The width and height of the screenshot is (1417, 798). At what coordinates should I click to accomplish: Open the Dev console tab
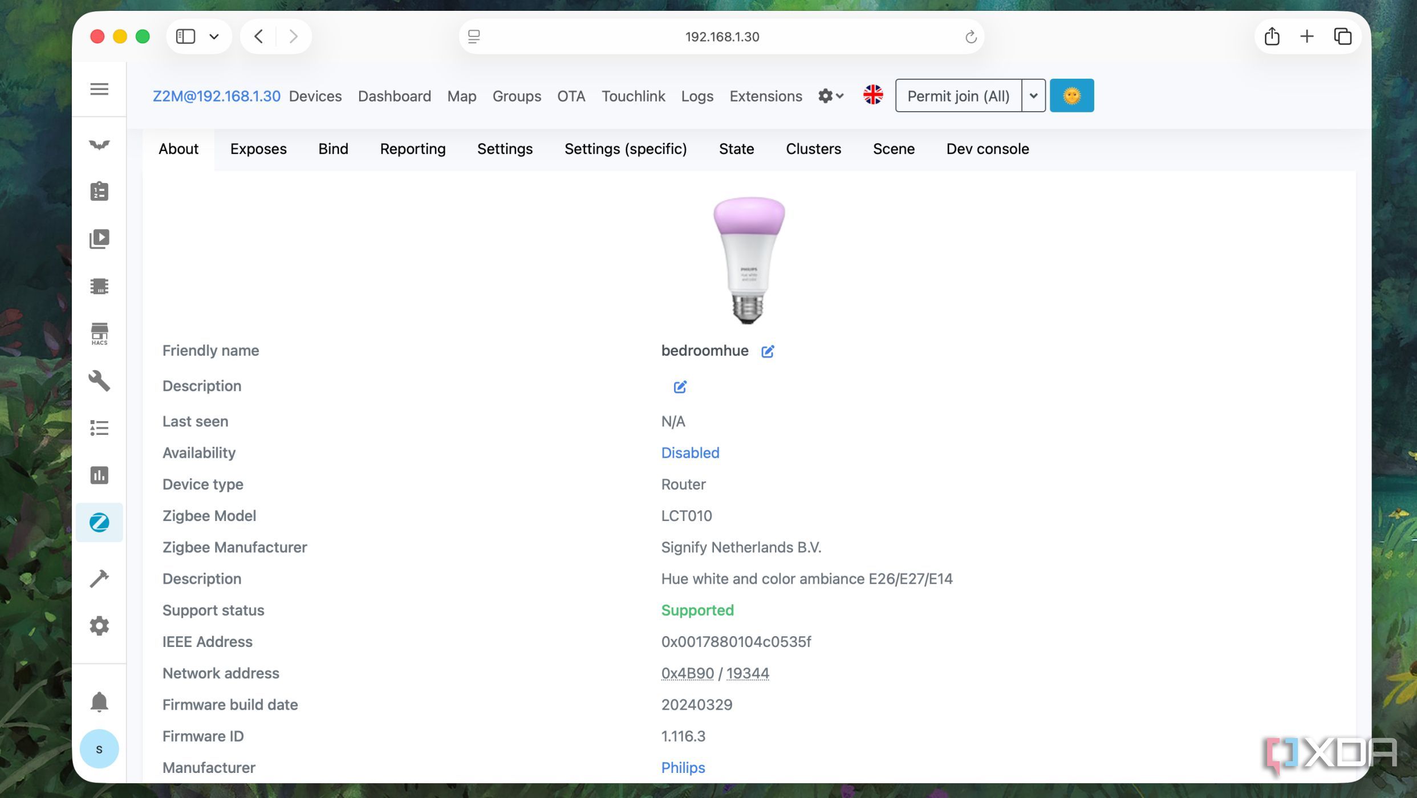coord(987,149)
